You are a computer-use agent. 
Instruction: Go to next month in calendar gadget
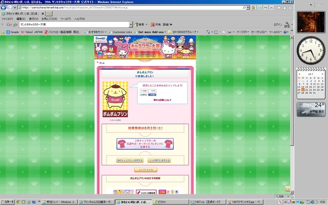[322, 74]
